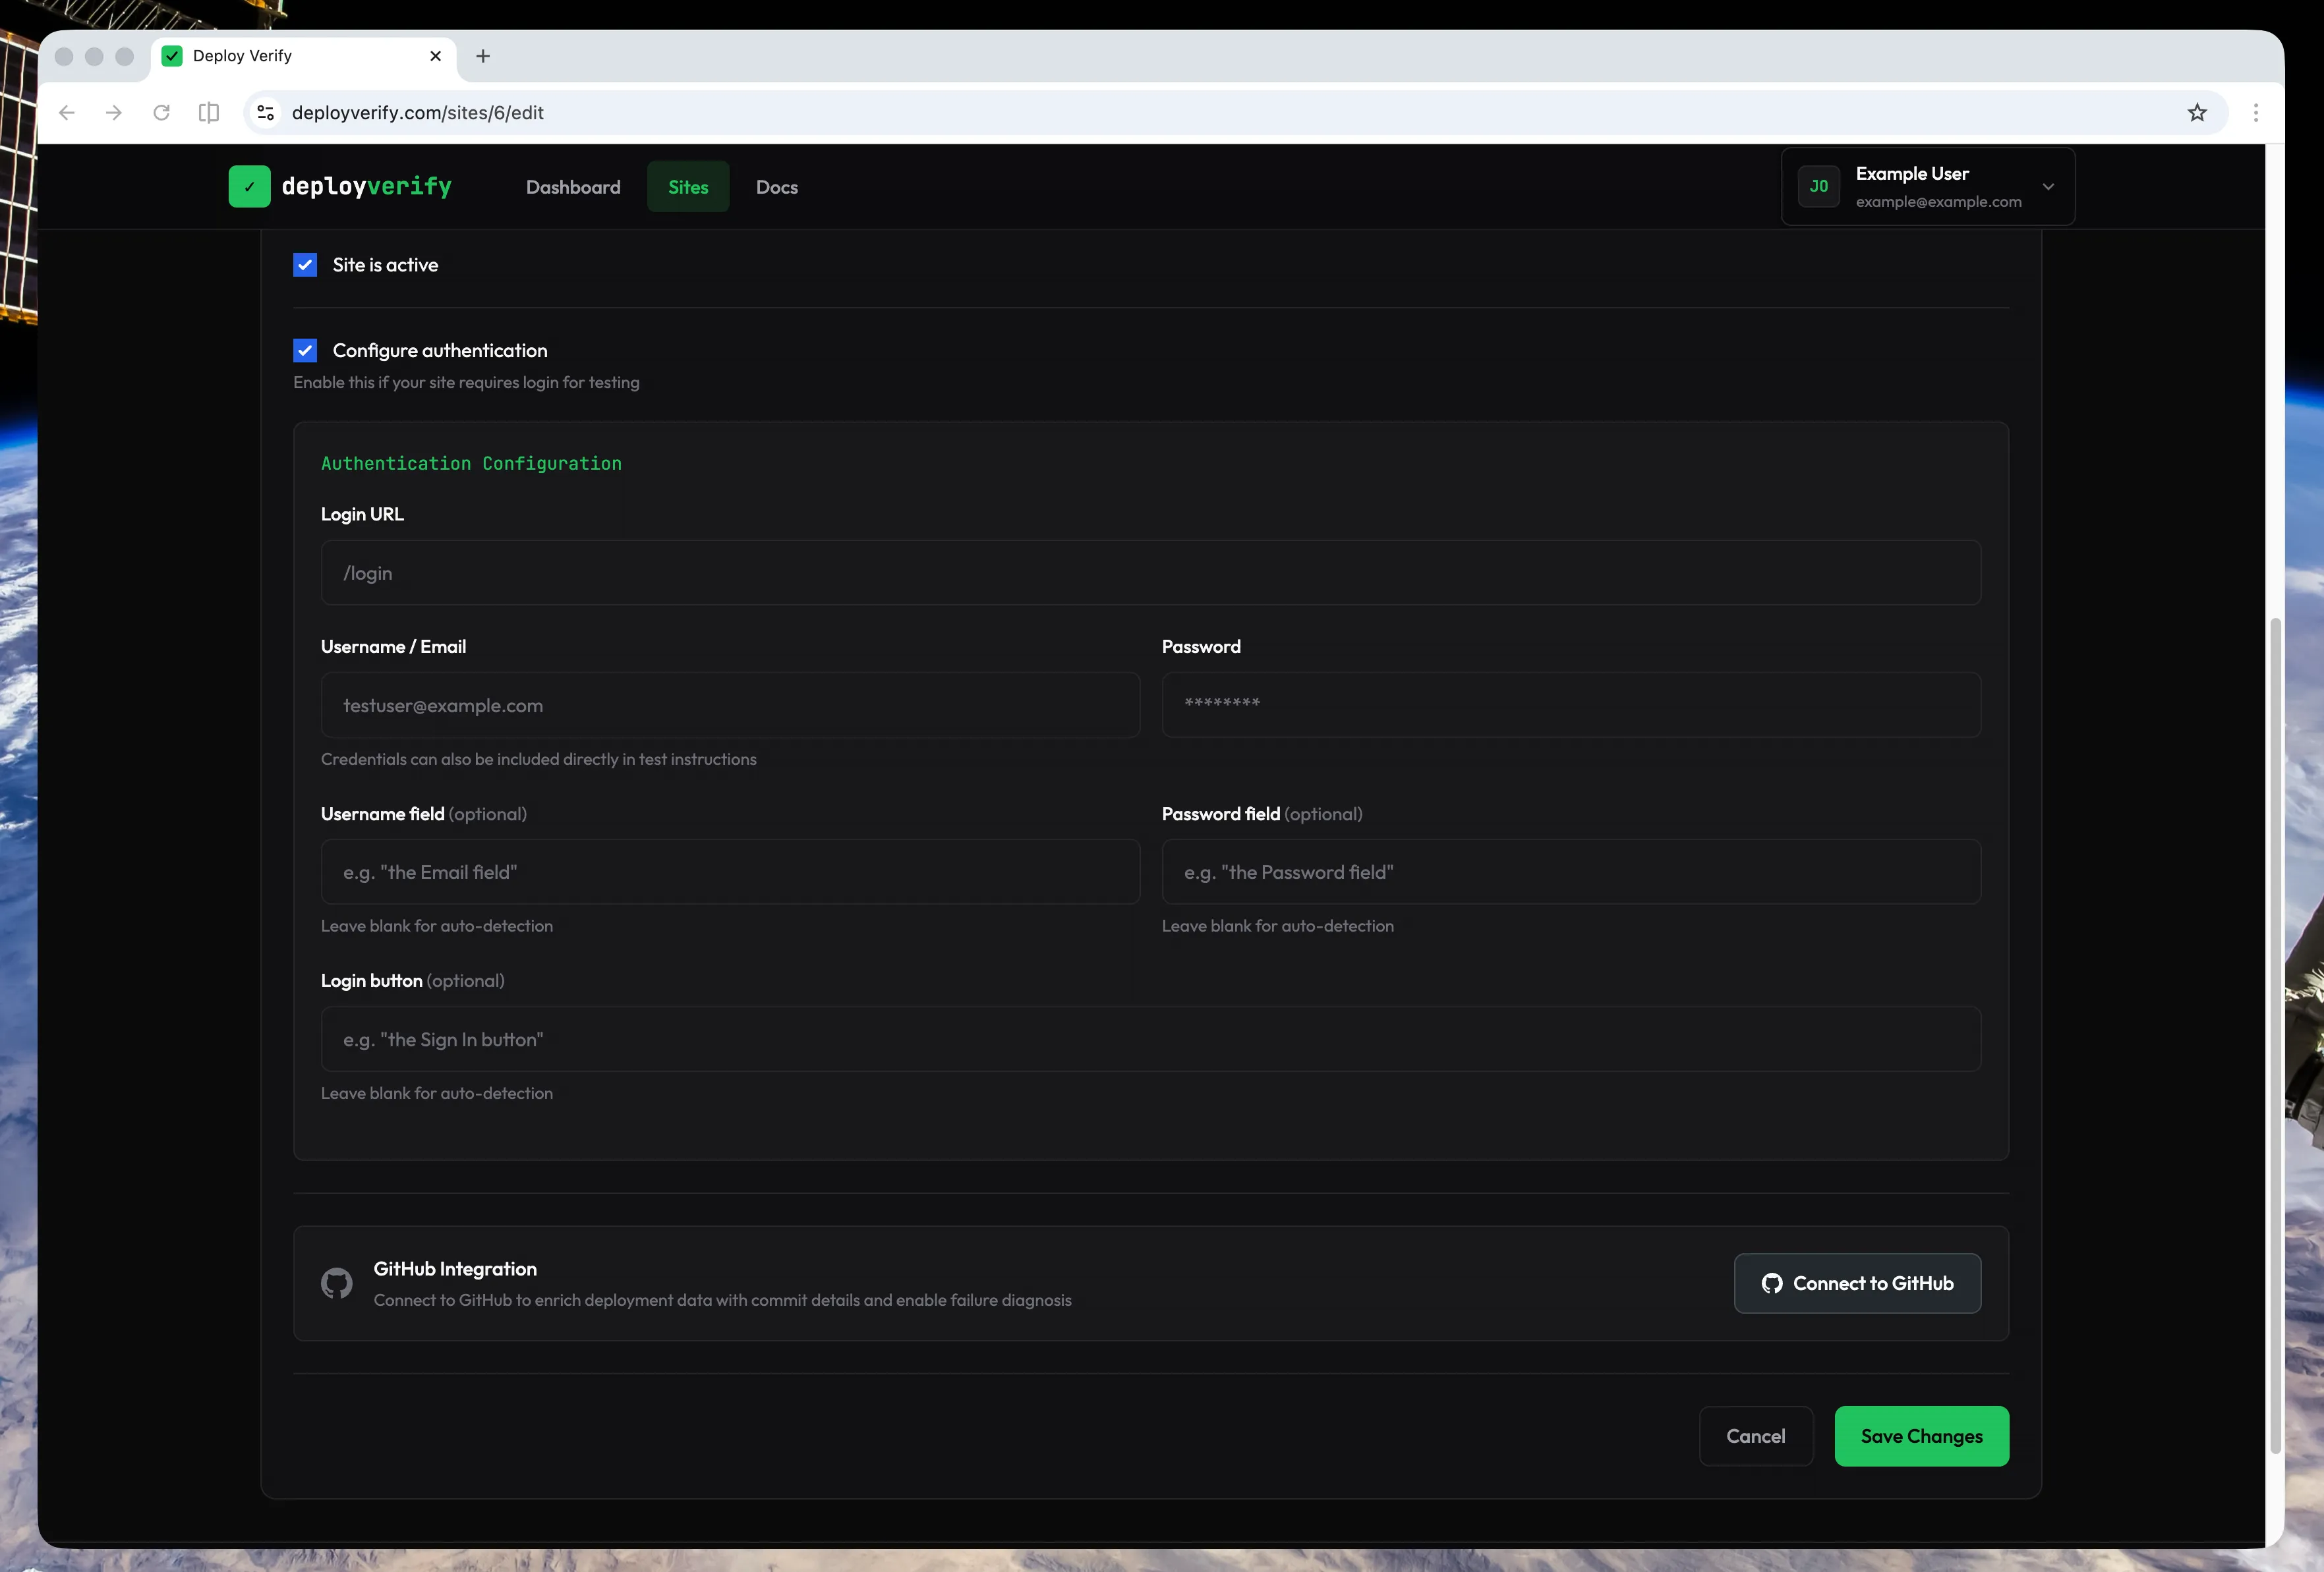Click Save Changes
The width and height of the screenshot is (2324, 1572).
point(1921,1436)
